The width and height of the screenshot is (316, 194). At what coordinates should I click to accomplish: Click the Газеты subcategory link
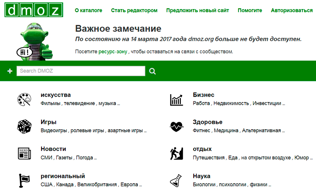(64, 158)
